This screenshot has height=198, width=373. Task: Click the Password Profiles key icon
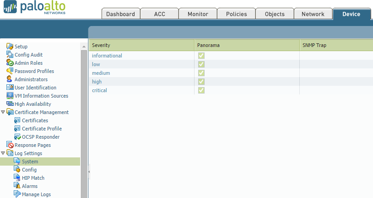point(10,71)
